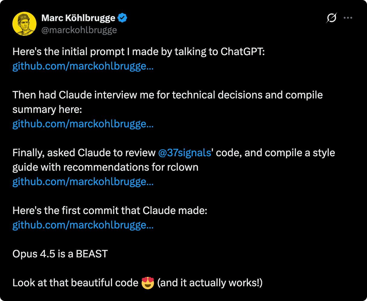The width and height of the screenshot is (367, 301).
Task: Click the 'Opus 4.5 is a BEAST' line
Action: [x=60, y=254]
